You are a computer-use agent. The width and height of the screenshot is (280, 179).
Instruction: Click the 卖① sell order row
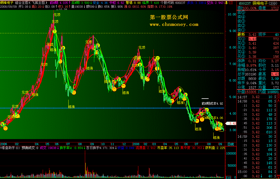coord(258,30)
